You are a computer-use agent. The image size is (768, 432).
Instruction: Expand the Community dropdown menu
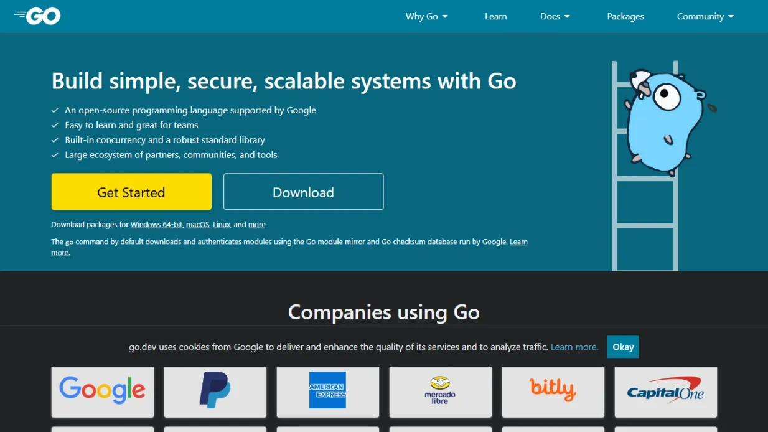[x=705, y=17]
